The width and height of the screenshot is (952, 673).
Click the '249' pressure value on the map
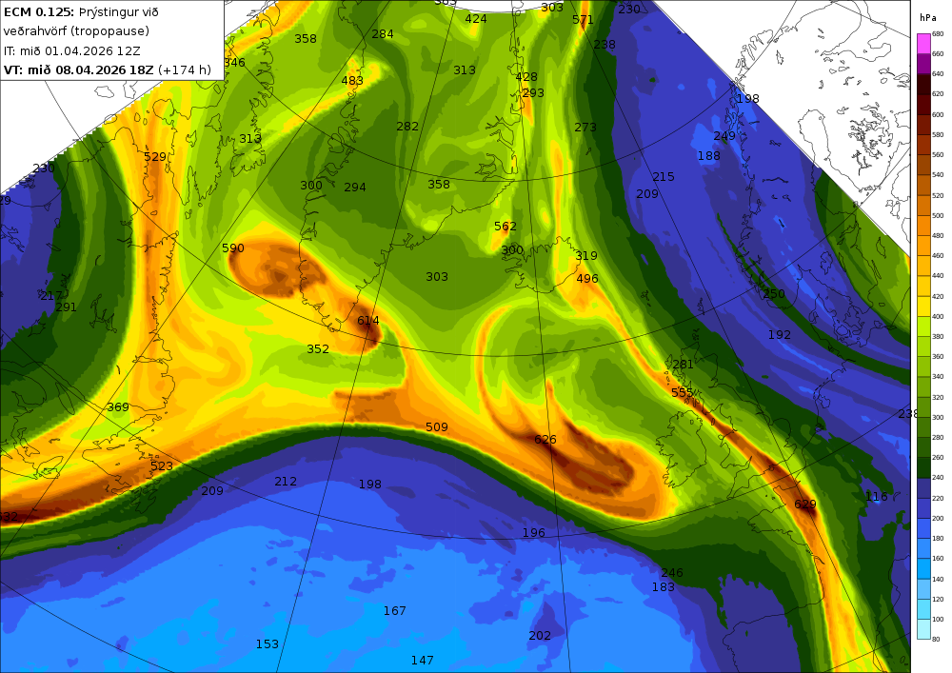pos(724,136)
